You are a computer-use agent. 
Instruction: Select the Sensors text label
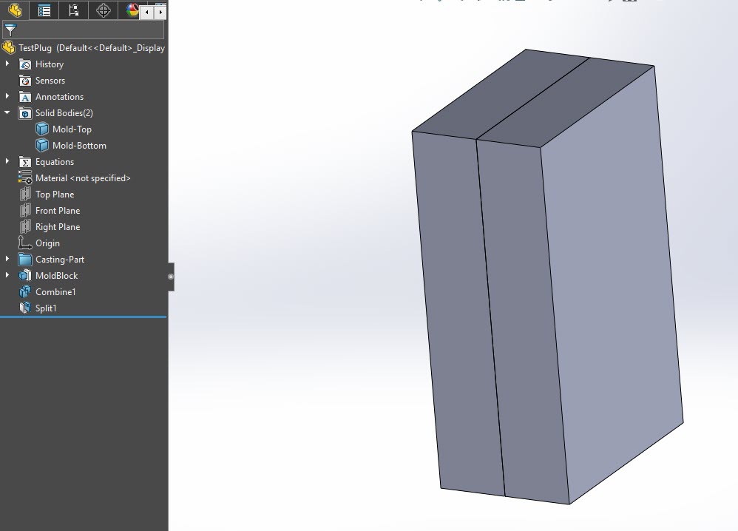(50, 81)
